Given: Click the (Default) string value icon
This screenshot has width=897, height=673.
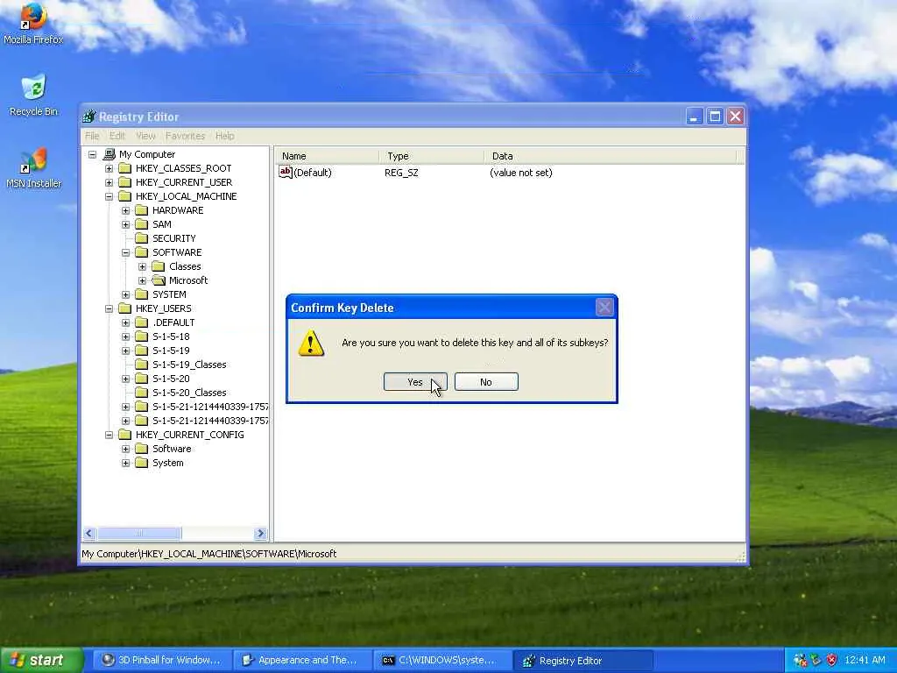Looking at the screenshot, I should tap(286, 173).
